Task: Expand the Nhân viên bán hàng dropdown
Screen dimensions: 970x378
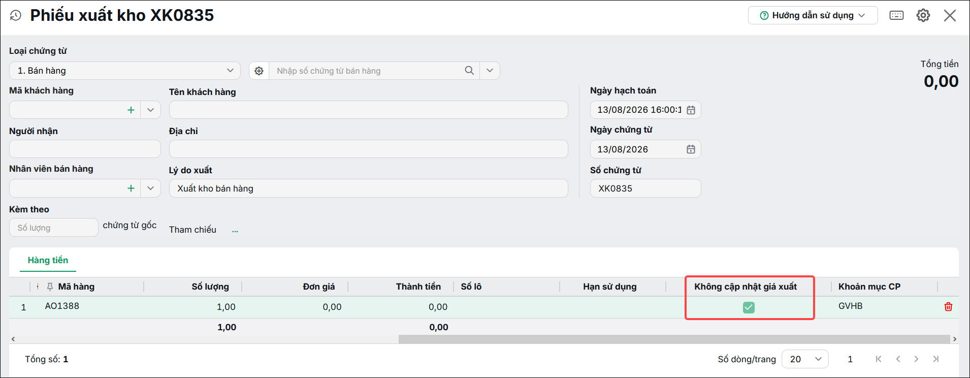Action: click(x=150, y=188)
